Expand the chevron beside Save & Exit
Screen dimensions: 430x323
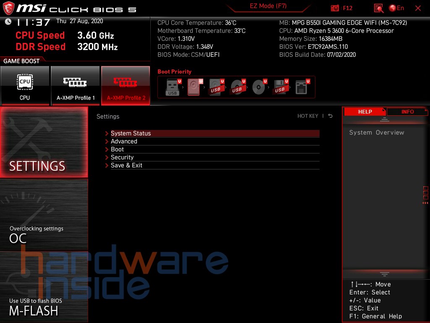click(x=107, y=165)
